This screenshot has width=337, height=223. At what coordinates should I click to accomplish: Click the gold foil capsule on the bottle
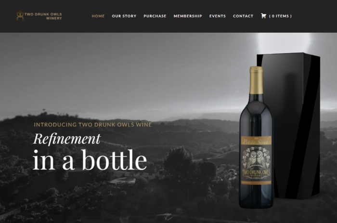click(x=256, y=80)
